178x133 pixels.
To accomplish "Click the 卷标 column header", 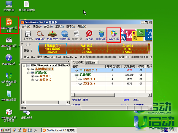I will tap(88, 66).
